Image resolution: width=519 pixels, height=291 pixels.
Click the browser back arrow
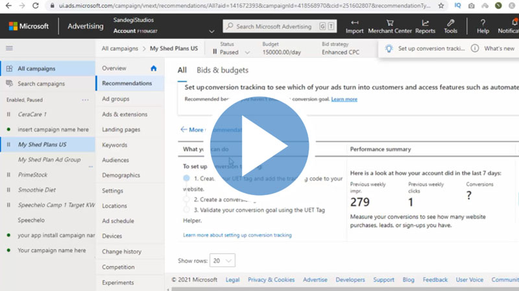(8, 6)
